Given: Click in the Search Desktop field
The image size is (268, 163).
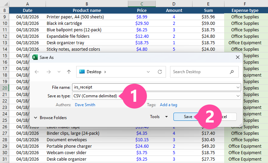Looking at the screenshot, I should 199,72.
